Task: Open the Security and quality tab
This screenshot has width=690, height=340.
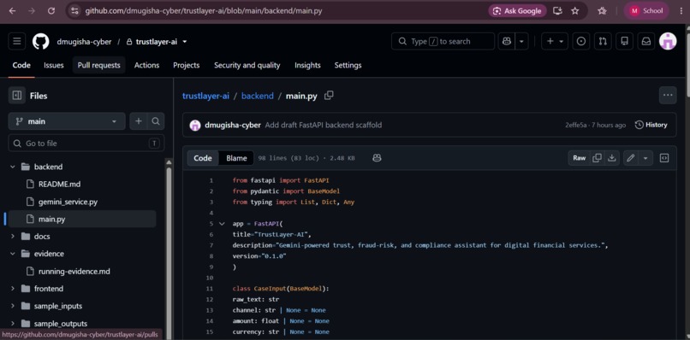Action: click(x=247, y=65)
